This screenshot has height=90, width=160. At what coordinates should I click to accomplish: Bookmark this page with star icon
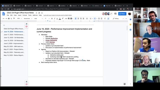tap(117, 9)
